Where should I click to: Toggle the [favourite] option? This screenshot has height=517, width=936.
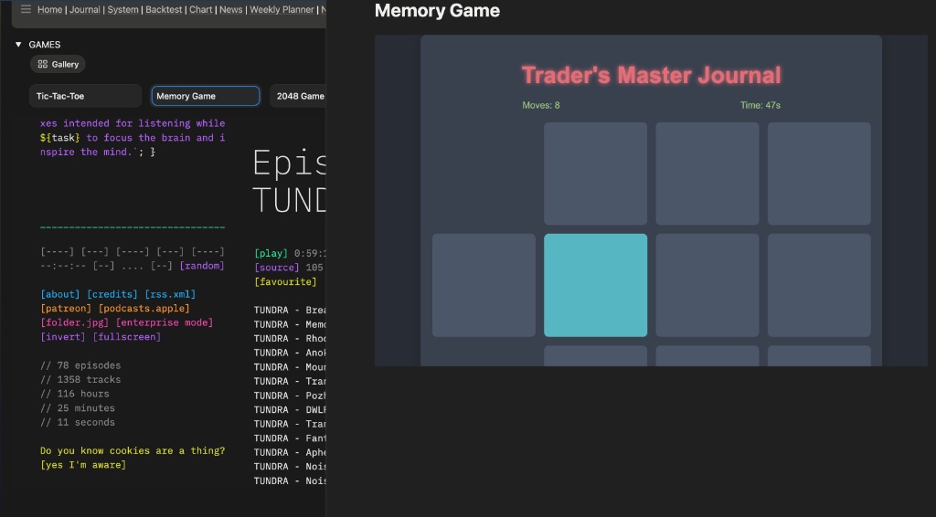point(285,281)
